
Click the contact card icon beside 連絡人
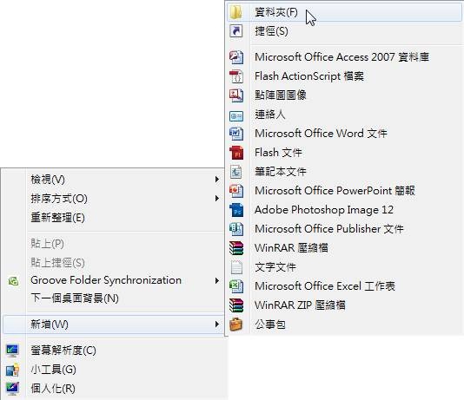pos(236,115)
